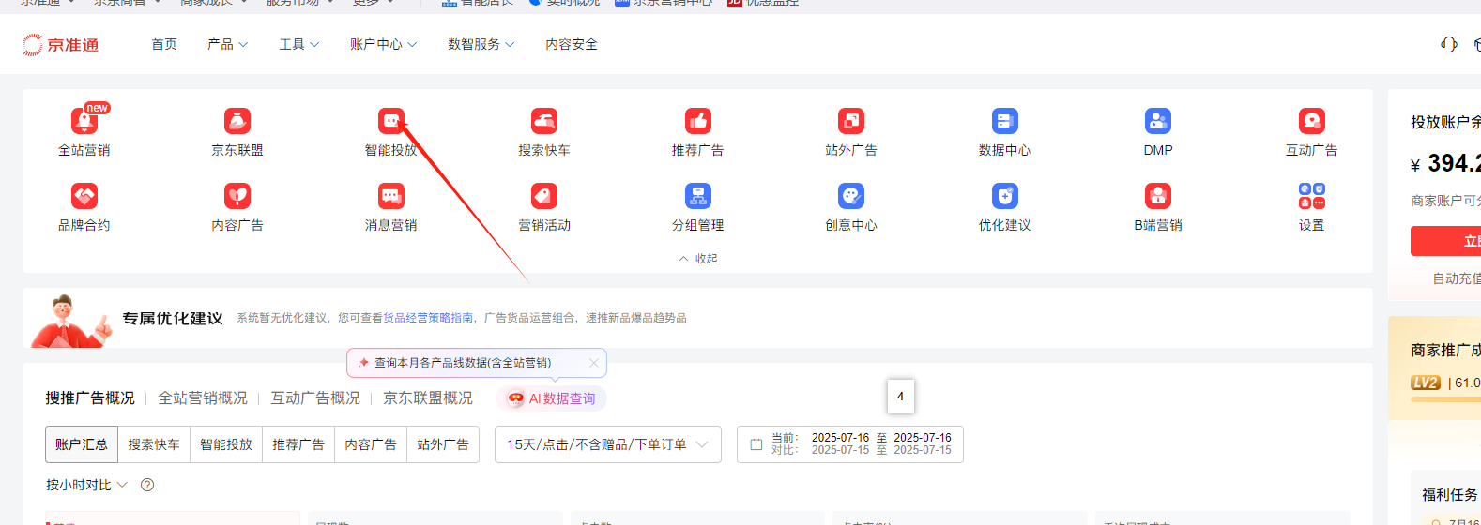Open the 京东联盟 icon
Image resolution: width=1481 pixels, height=525 pixels.
tap(237, 122)
